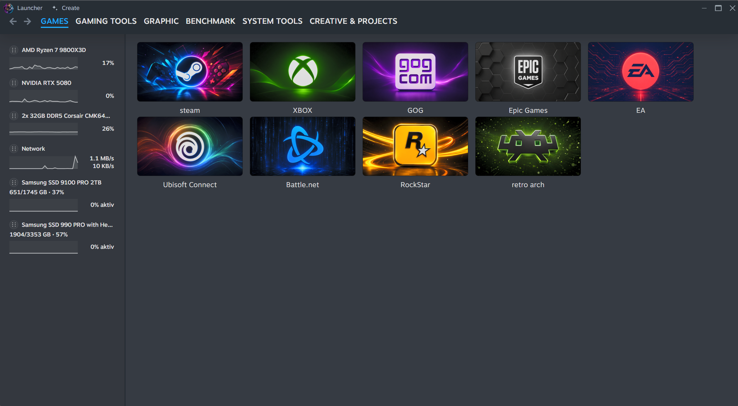Select the GRAPHIC tab
The image size is (738, 406).
[x=161, y=21]
